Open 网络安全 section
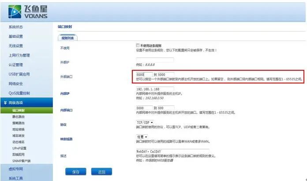The image size is (307, 181). coord(16,83)
